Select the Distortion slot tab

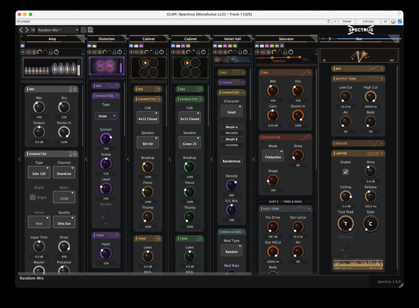click(x=107, y=39)
